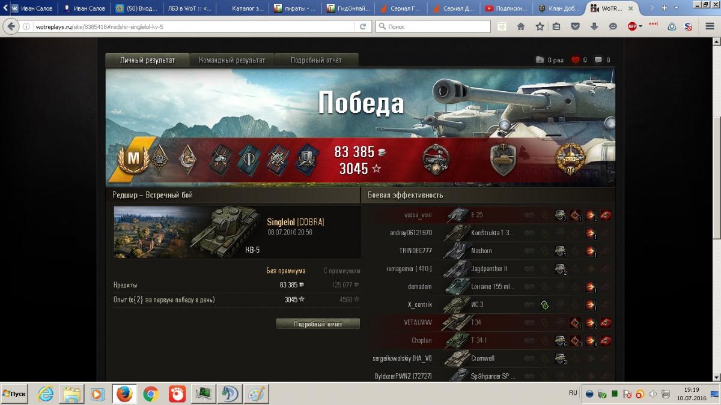Click the Mastery badge M icon
The width and height of the screenshot is (721, 405).
(x=133, y=158)
